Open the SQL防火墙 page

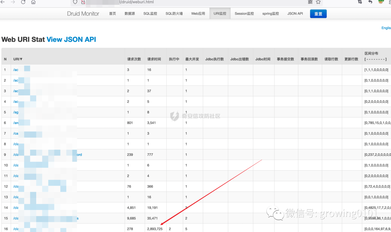pos(174,13)
